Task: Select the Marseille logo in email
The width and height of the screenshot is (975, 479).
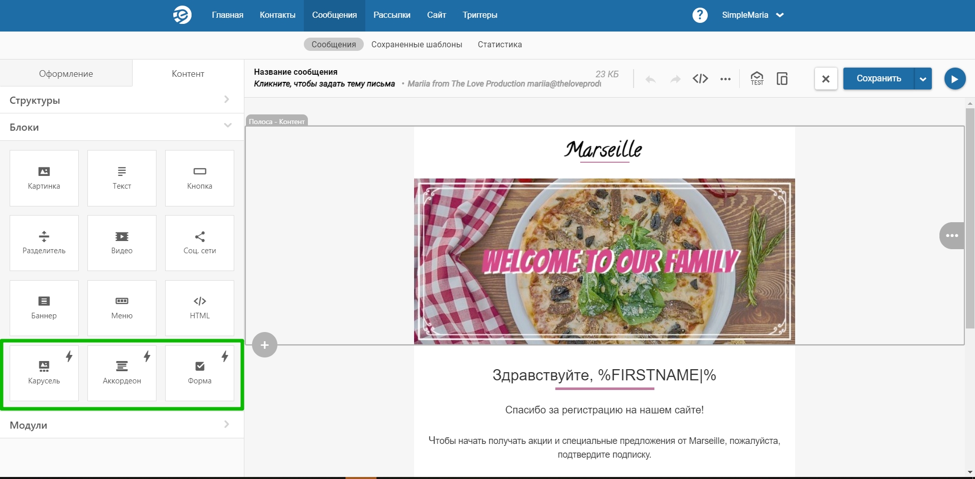Action: 604,151
